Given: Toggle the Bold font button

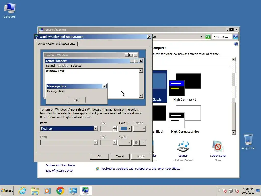Looking at the screenshot, I should (x=136, y=142).
